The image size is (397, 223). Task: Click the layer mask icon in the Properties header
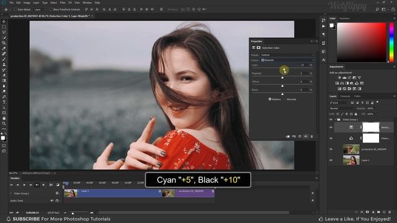[259, 48]
